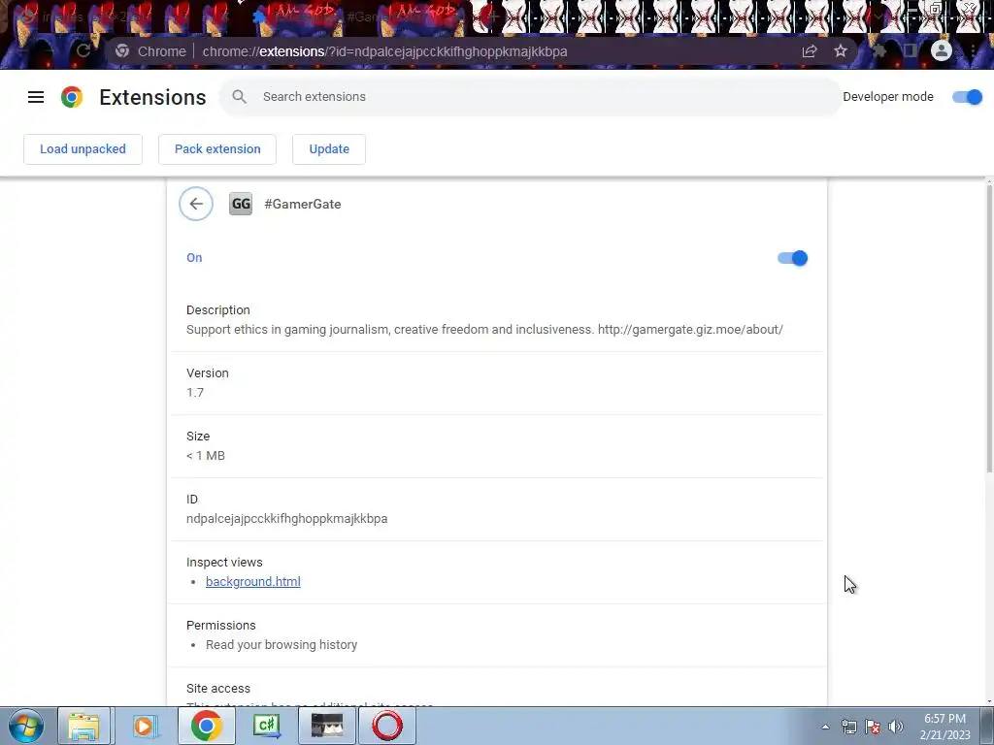Open the Extensions hamburger main menu
The width and height of the screenshot is (994, 745).
[36, 97]
